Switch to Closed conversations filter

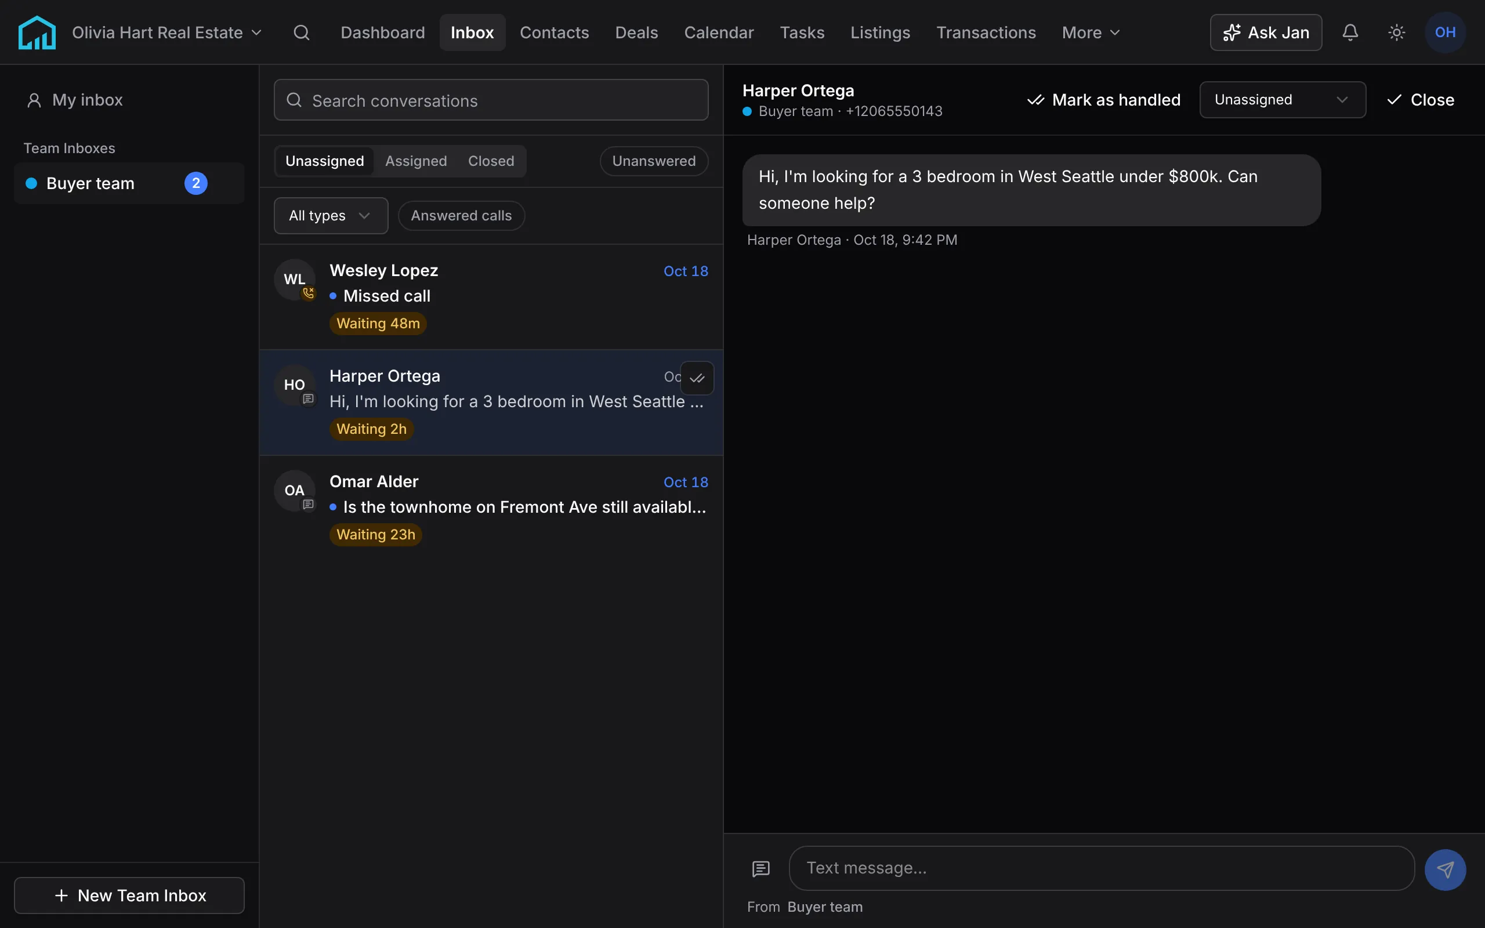point(491,161)
